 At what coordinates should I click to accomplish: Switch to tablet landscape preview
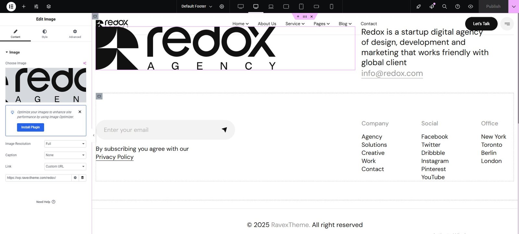[x=286, y=6]
